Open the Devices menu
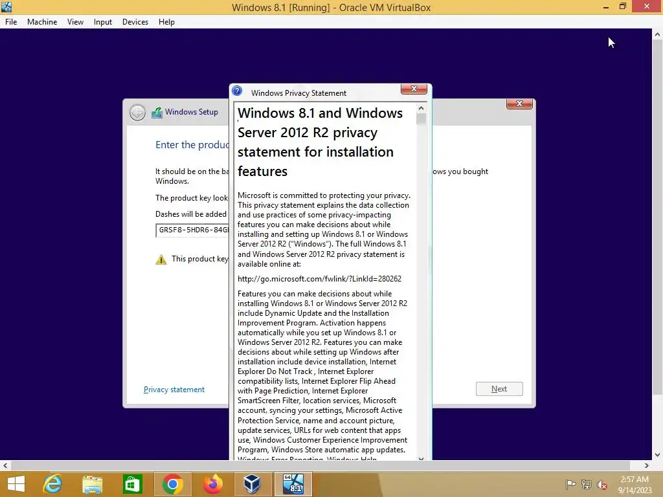Screen dimensions: 663x497 135,22
